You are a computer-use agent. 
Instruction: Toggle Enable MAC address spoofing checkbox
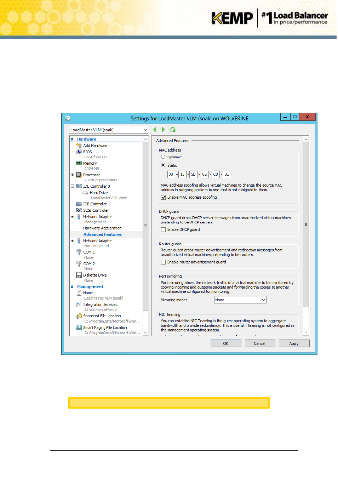click(x=163, y=198)
